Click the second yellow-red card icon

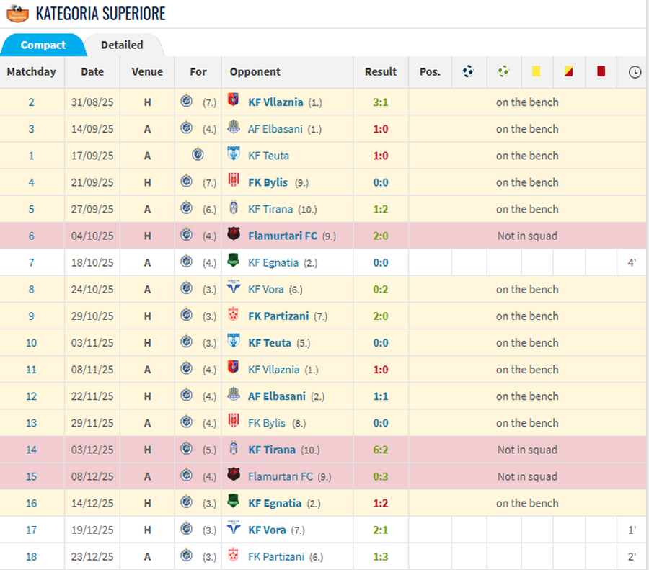[x=568, y=71]
